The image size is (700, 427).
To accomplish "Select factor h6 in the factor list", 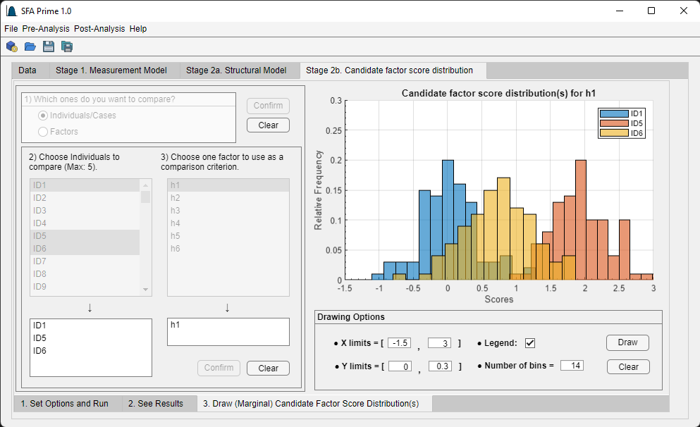I will [x=228, y=249].
